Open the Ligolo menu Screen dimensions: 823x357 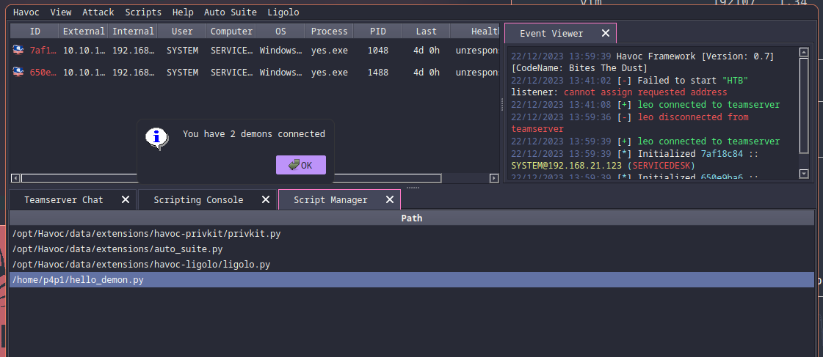[x=283, y=12]
